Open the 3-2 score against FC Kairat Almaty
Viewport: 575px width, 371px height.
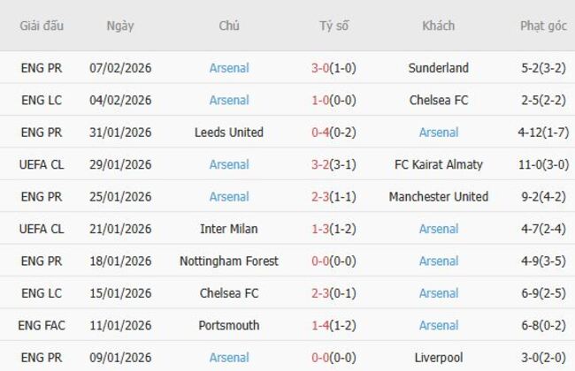[x=322, y=164]
